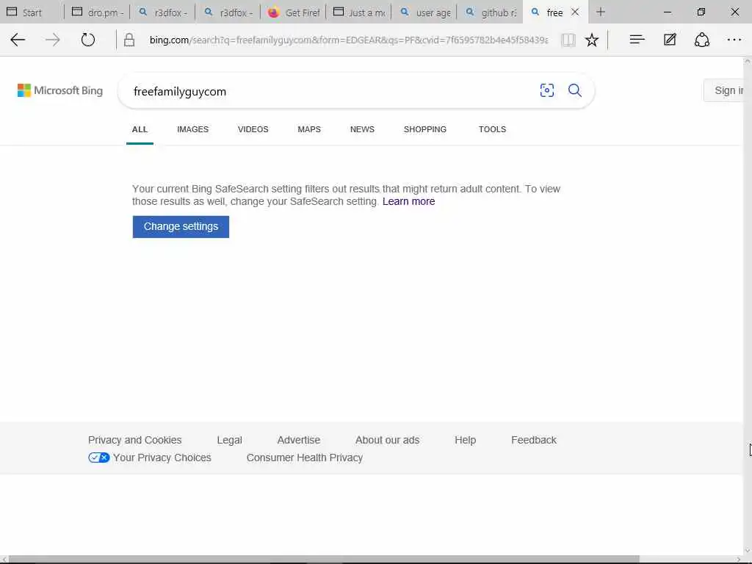Switch to the Get Firefox tab

[293, 12]
